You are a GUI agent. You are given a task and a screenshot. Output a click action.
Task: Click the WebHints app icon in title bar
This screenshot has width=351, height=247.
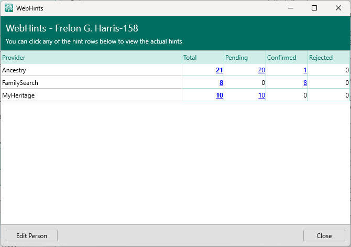pos(9,8)
